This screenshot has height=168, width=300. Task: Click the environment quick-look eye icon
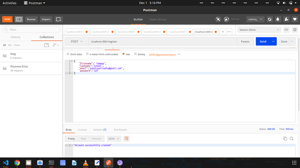coord(286,30)
